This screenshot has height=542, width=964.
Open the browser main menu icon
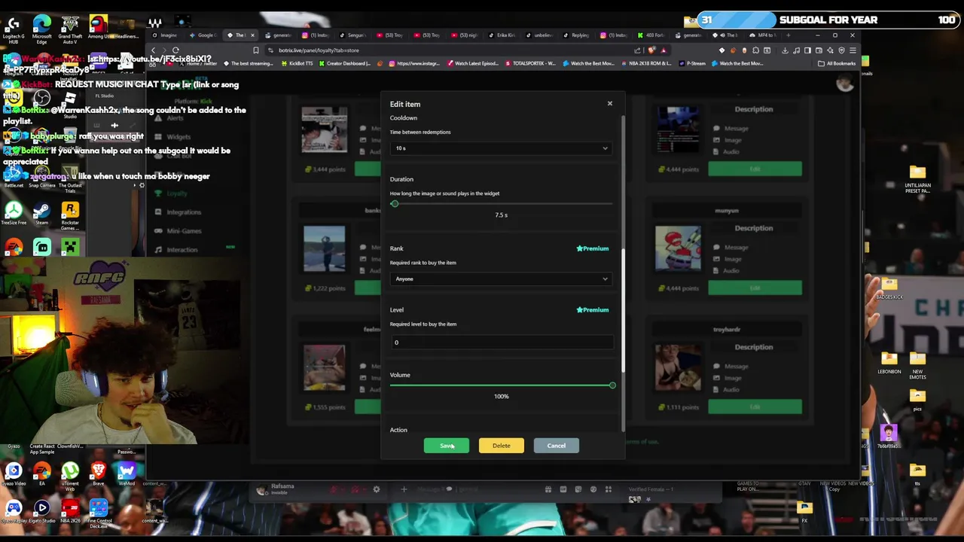(853, 50)
